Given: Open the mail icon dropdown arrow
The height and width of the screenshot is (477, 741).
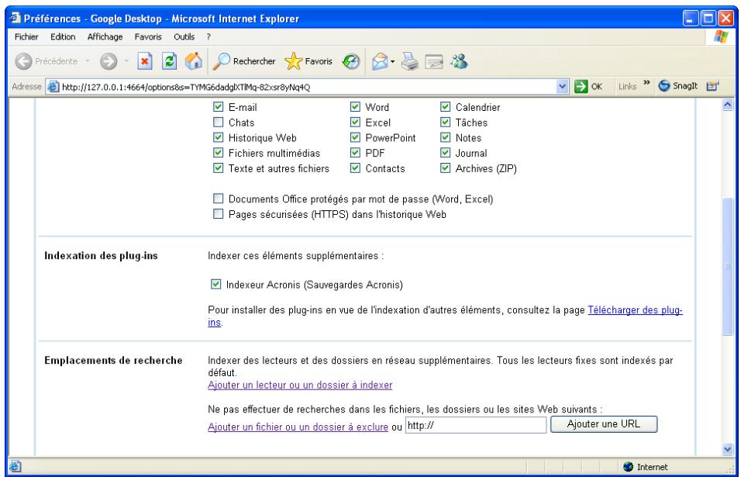Looking at the screenshot, I should click(393, 62).
